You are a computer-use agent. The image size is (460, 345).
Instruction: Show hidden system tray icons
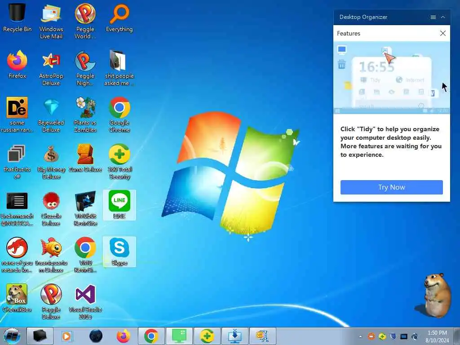[361, 336]
